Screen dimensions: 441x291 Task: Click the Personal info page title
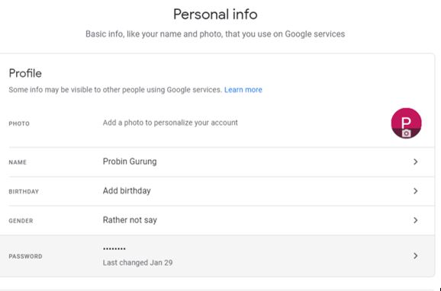pos(215,14)
